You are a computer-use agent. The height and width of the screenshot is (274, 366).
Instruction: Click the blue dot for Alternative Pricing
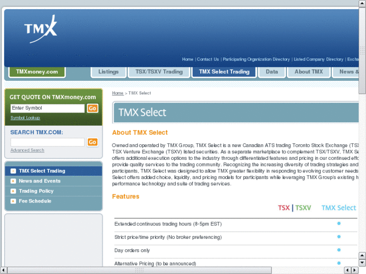pyautogui.click(x=339, y=263)
